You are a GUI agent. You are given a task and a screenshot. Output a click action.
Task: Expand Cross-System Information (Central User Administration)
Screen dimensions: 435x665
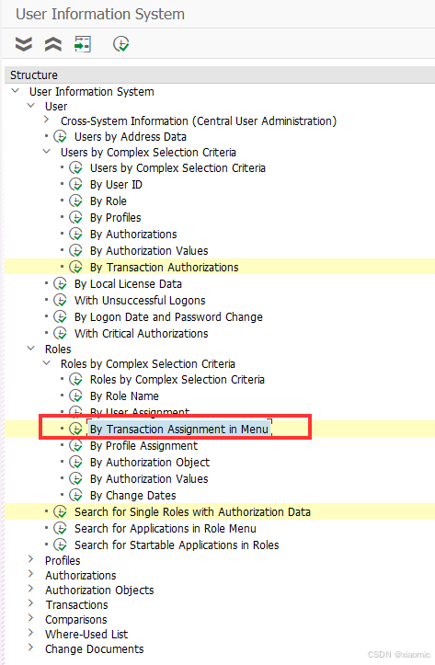coord(47,120)
